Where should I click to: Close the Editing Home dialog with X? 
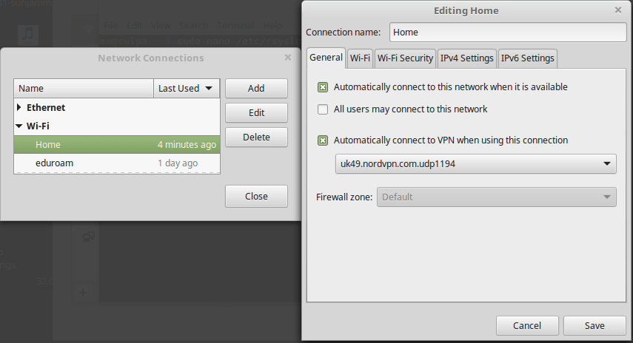tap(618, 10)
